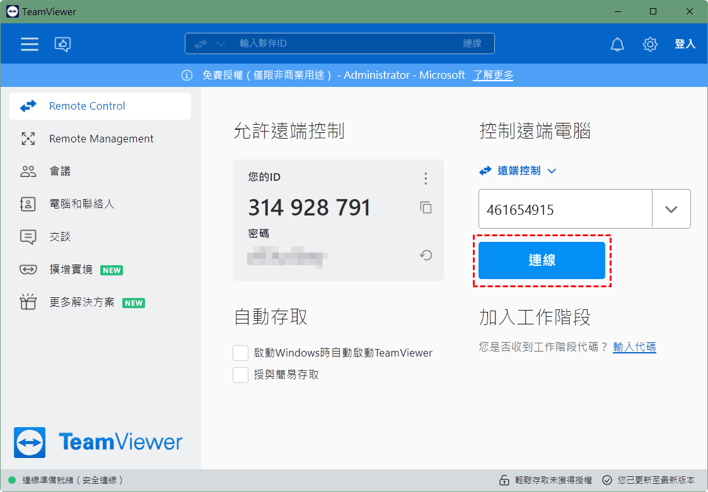Screen dimensions: 708x492
Task: Go to the 會議 sidebar section
Action: click(60, 171)
